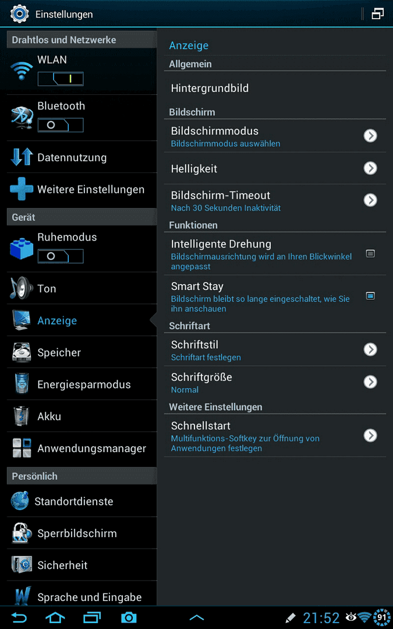Enable the Ruhemodus switch
Viewport: 393px width, 629px height.
[x=61, y=256]
